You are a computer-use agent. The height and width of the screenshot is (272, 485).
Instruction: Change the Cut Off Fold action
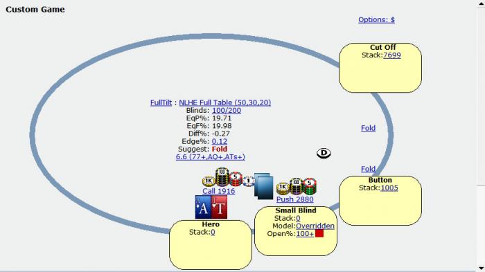[x=368, y=128]
